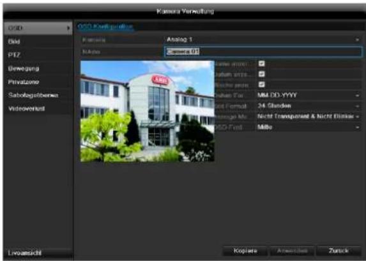The image size is (366, 261).
Task: Toggle the Name anzeigen checkbox
Action: point(262,63)
